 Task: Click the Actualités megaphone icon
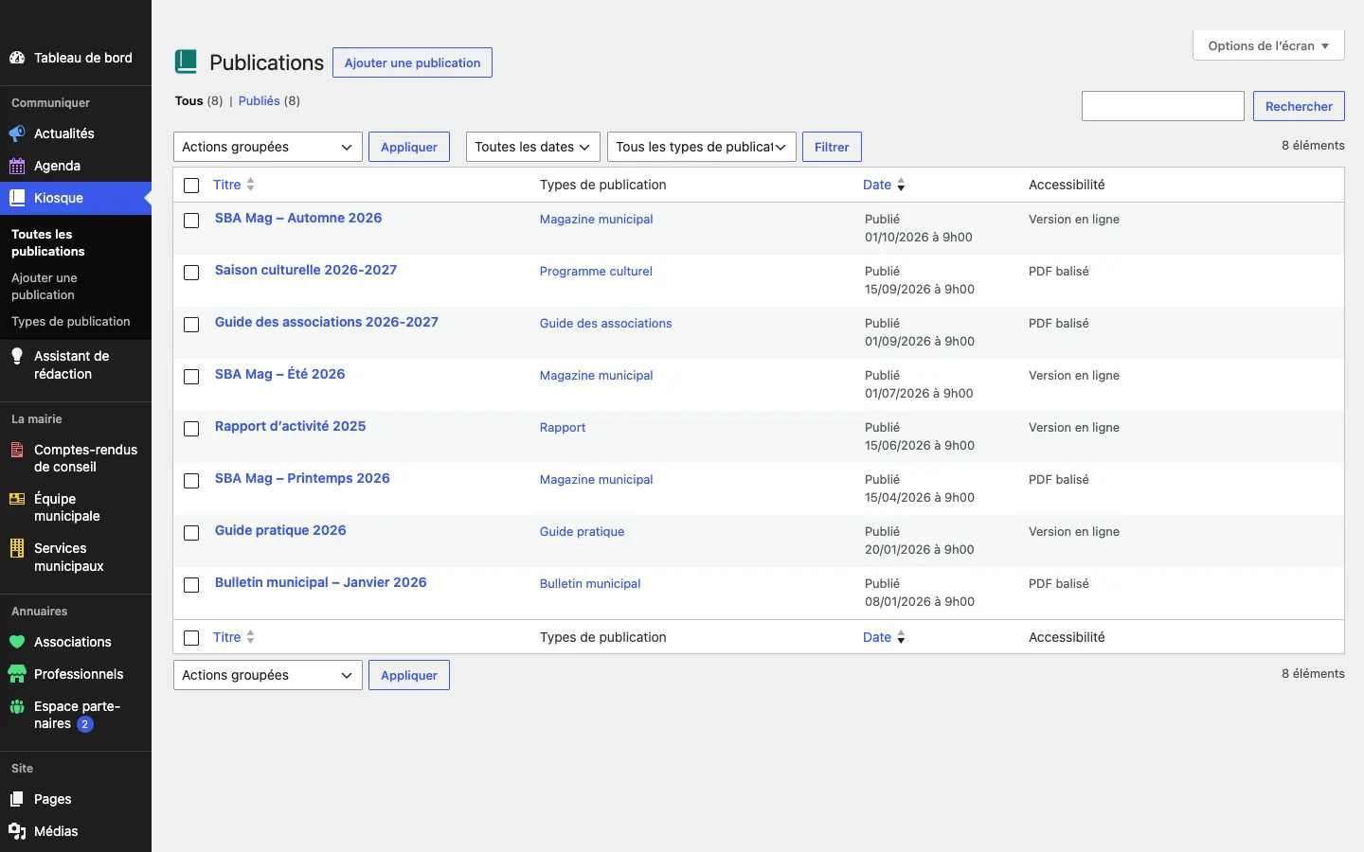click(x=17, y=133)
